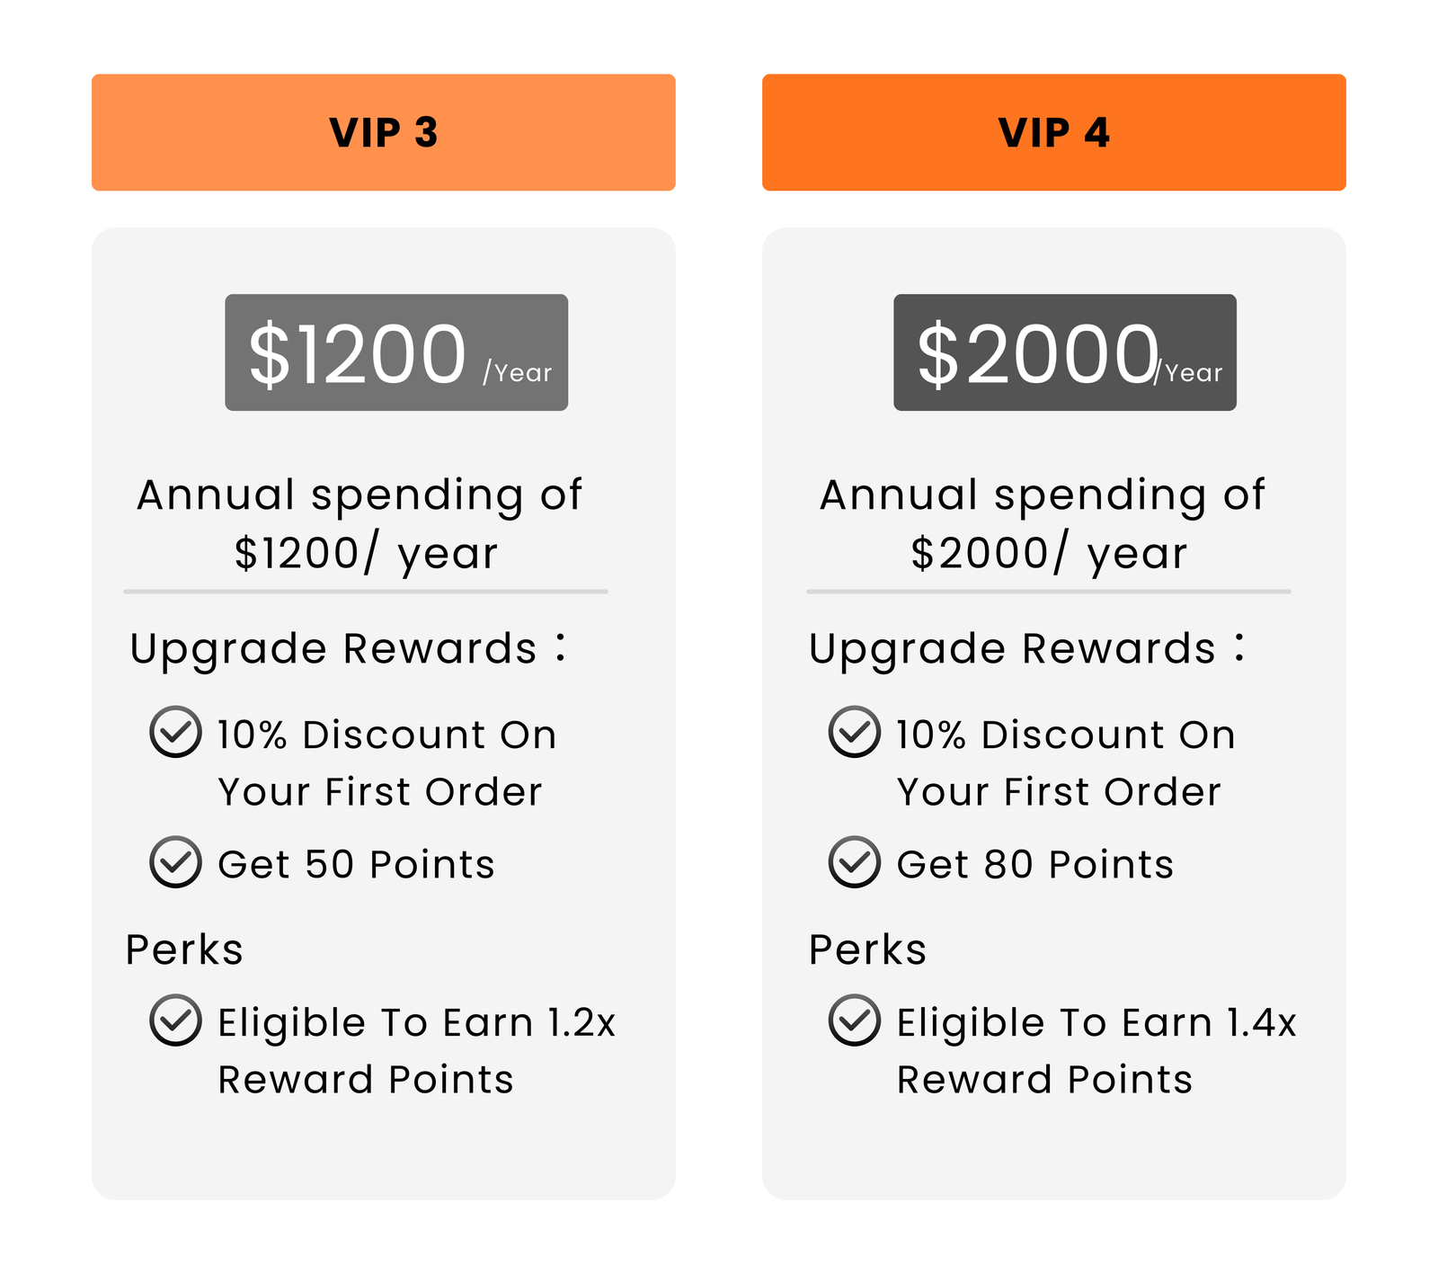Click the "Get 80 Points" reward text
The height and width of the screenshot is (1274, 1438).
pyautogui.click(x=1034, y=865)
